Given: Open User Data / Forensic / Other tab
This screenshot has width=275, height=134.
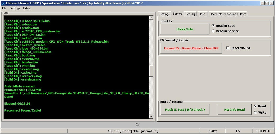Looking at the screenshot, I should (228, 14).
